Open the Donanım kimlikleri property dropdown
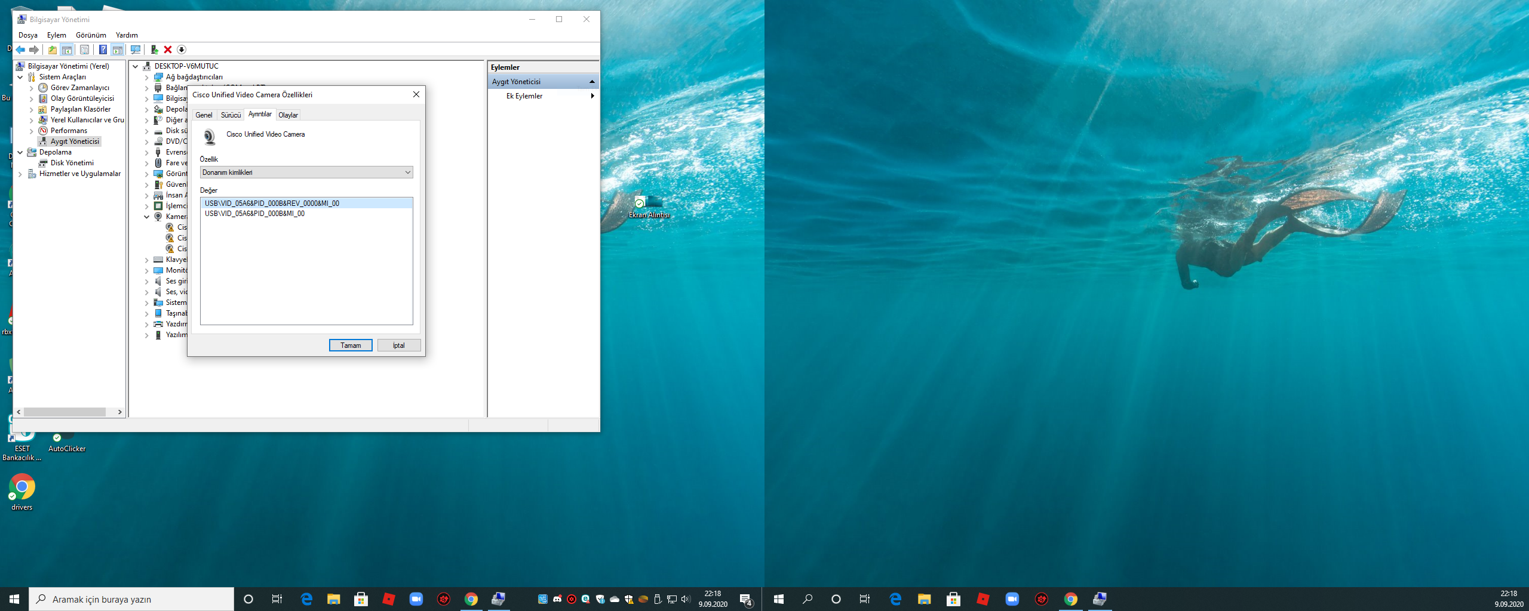The width and height of the screenshot is (1529, 611). pos(306,172)
